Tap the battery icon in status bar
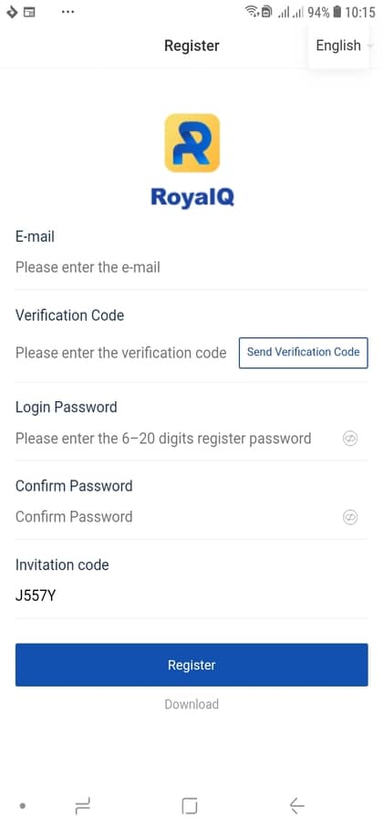 tap(337, 13)
